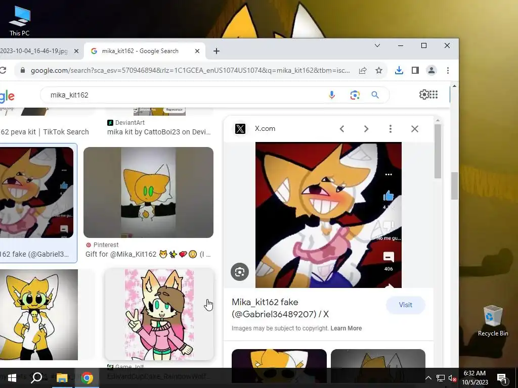Open Google apps grid
The width and height of the screenshot is (518, 388).
click(434, 94)
